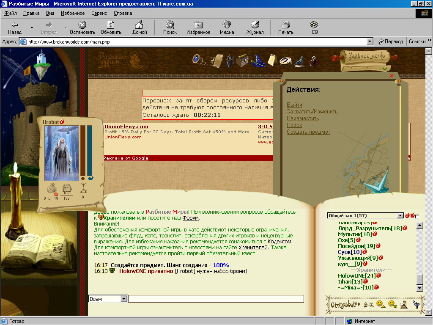The image size is (433, 325).
Task: Open the compass navigation icon
Action: coord(285,61)
